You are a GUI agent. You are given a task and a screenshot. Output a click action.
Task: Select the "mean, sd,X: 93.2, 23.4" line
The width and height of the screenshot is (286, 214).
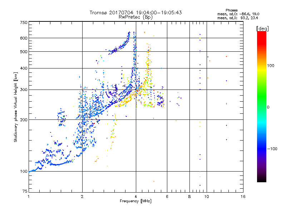point(238,18)
